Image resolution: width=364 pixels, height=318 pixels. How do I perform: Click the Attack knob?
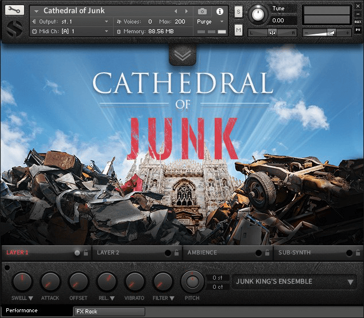coord(50,281)
